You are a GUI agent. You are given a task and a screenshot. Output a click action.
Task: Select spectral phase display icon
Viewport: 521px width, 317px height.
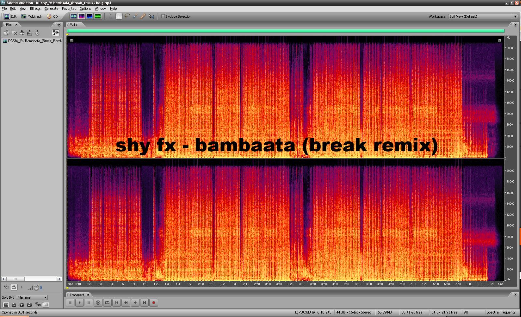point(98,16)
